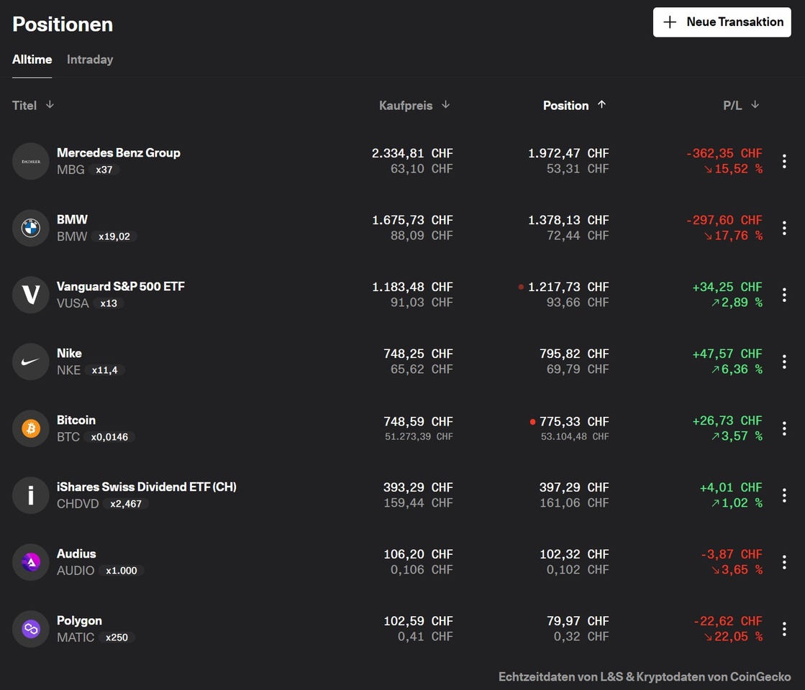This screenshot has width=805, height=690.
Task: Click the Nike swoosh logo icon
Action: [x=31, y=362]
